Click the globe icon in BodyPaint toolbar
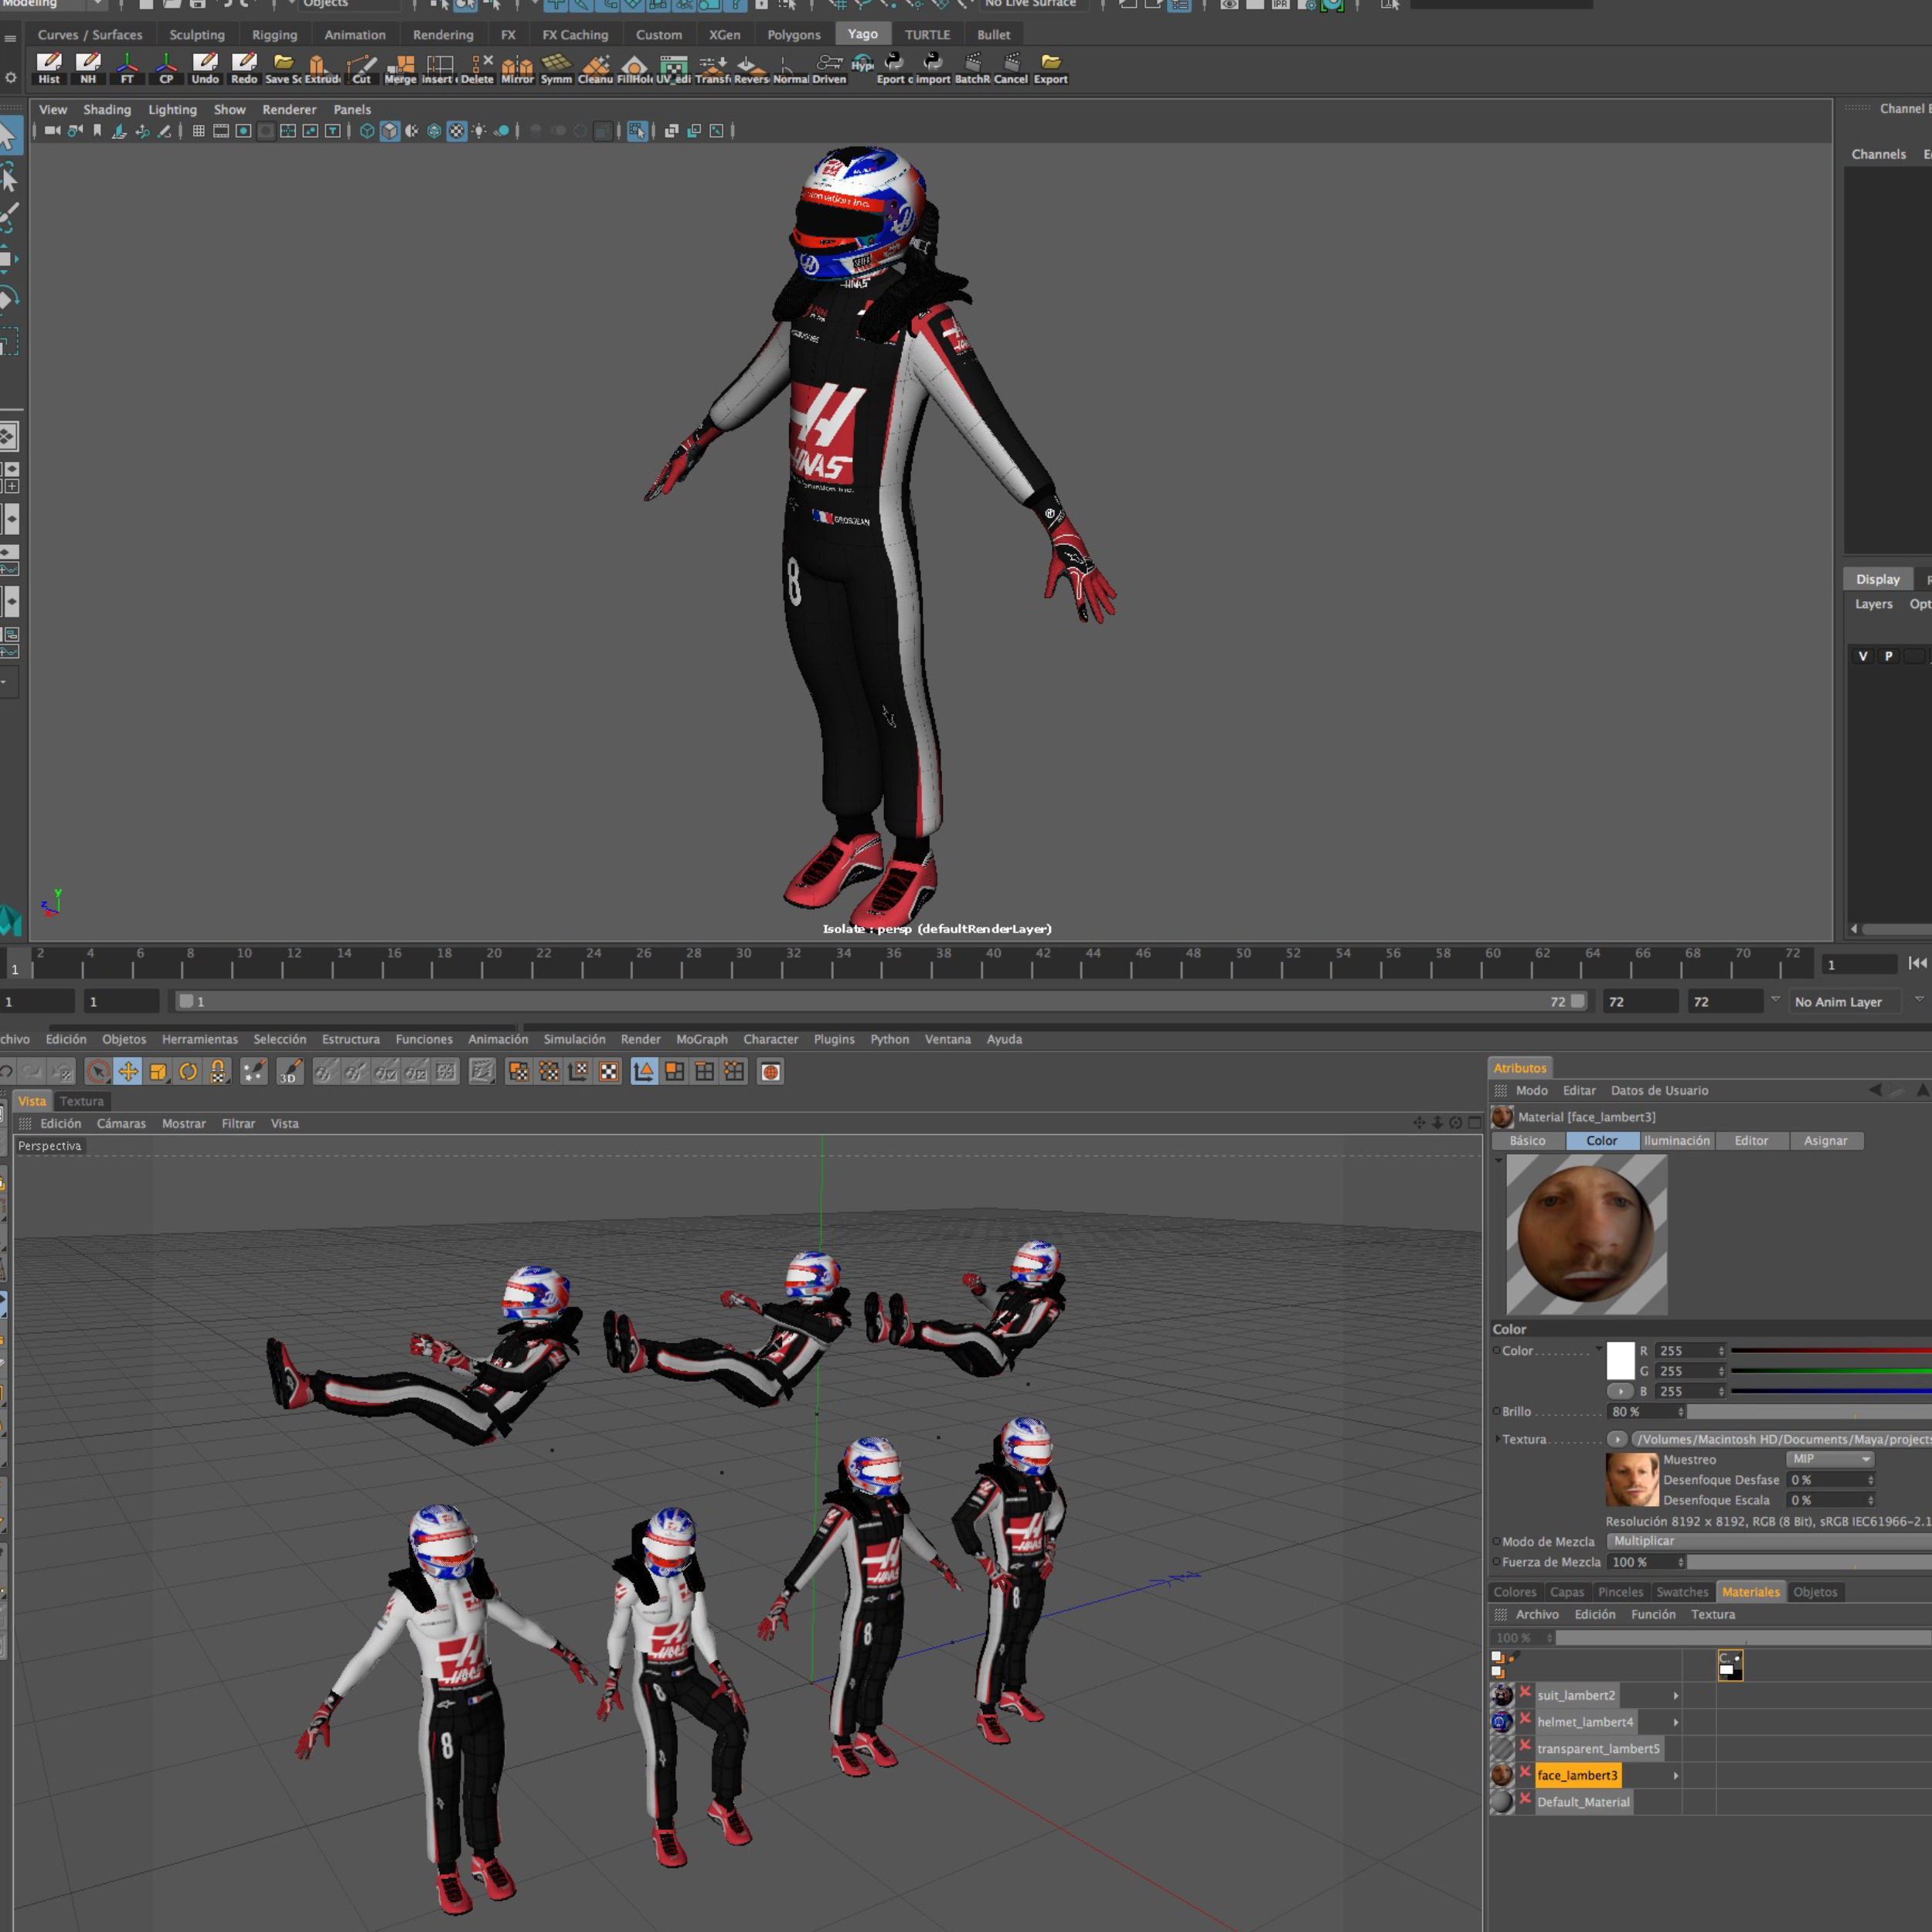Image resolution: width=1932 pixels, height=1932 pixels. coord(770,1072)
